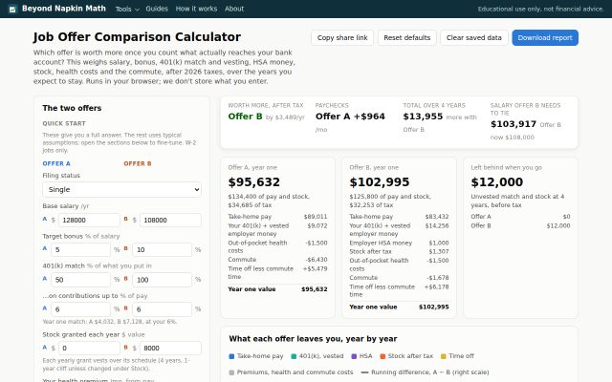This screenshot has height=382, width=612.
Task: Select Offer B commute cost -$1,678
Action: coord(438,278)
